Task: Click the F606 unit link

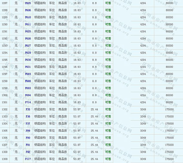Action: pyautogui.click(x=28, y=10)
